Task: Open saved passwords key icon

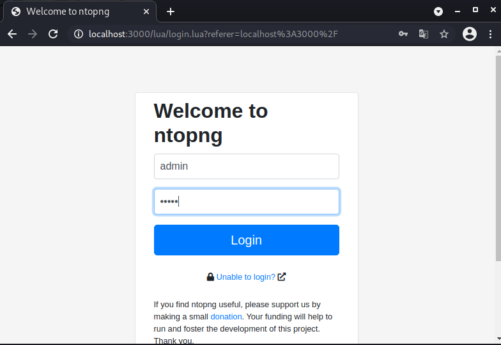Action: (403, 34)
